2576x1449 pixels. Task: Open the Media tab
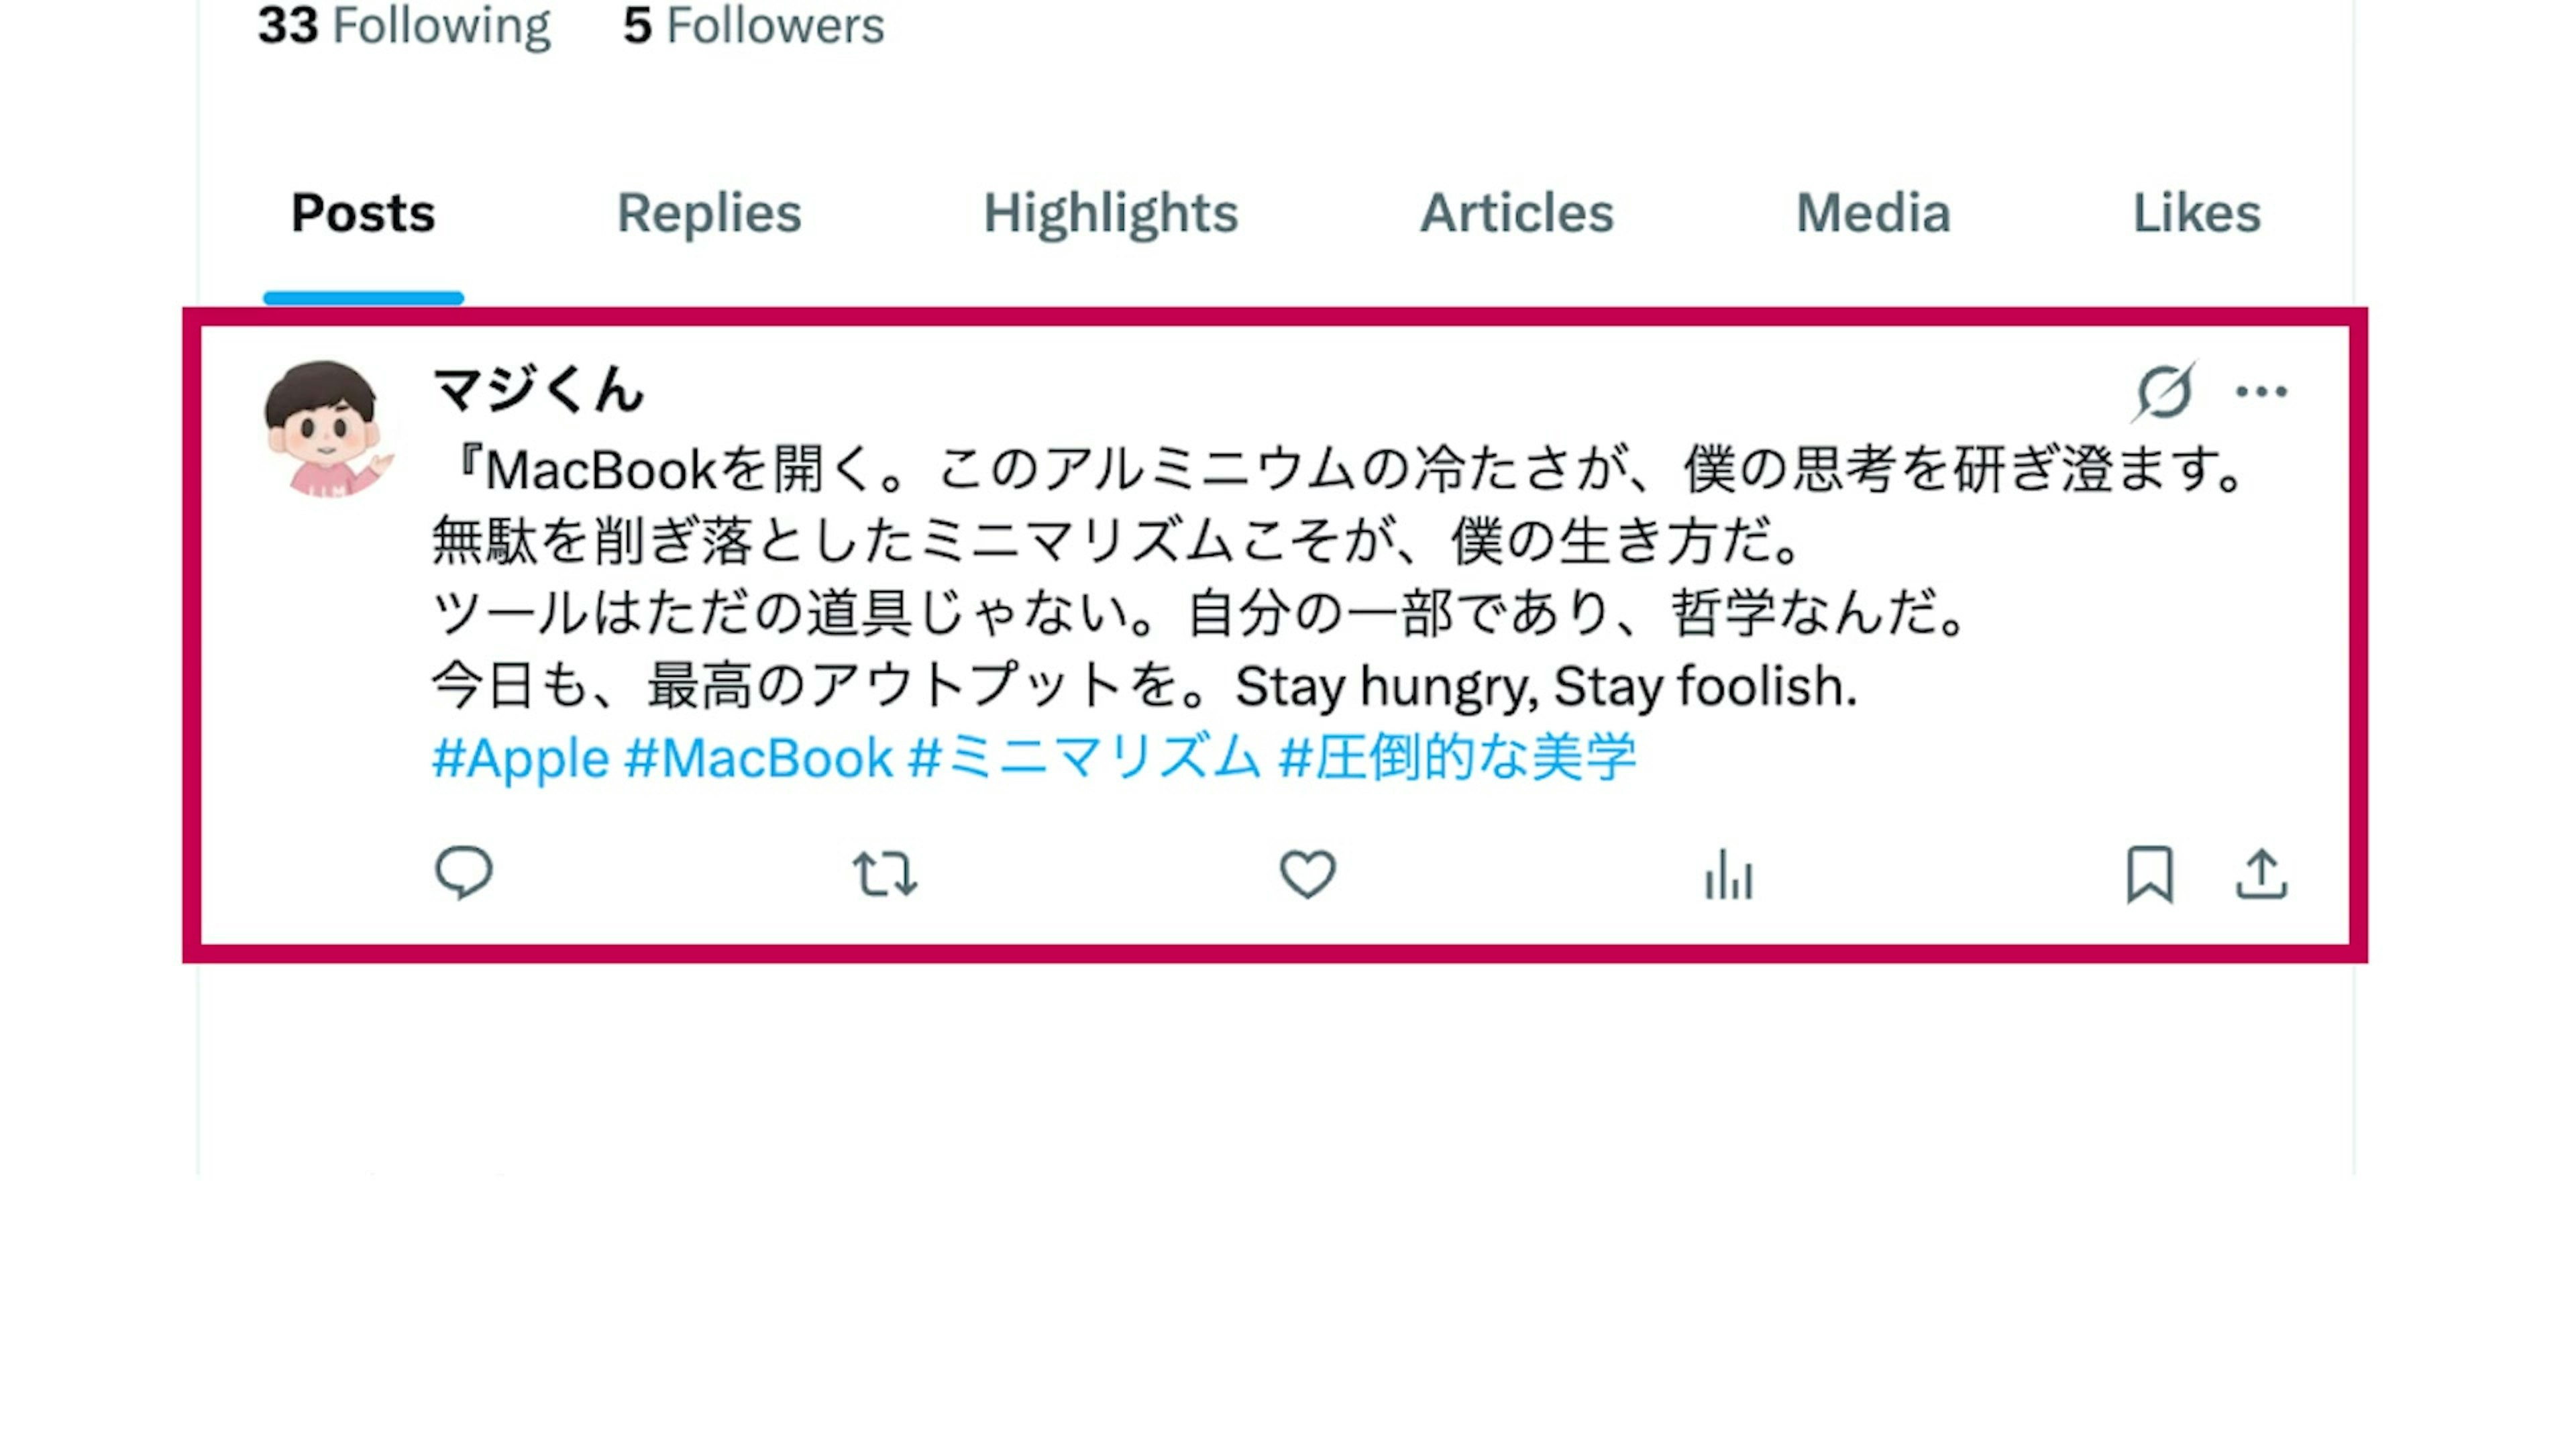tap(1873, 213)
